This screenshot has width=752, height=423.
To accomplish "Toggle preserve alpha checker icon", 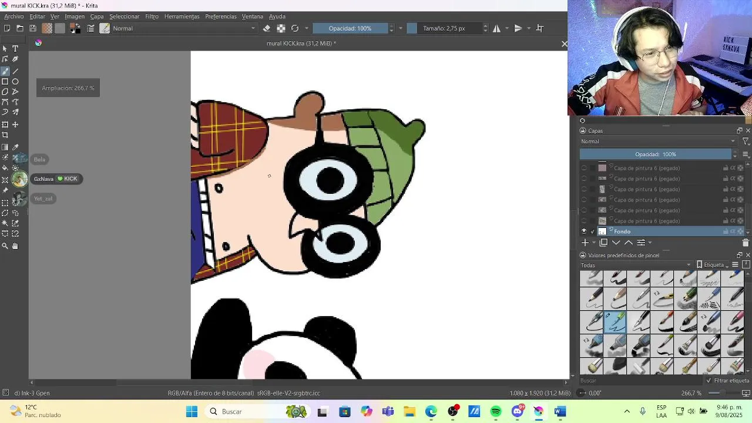I will (281, 28).
